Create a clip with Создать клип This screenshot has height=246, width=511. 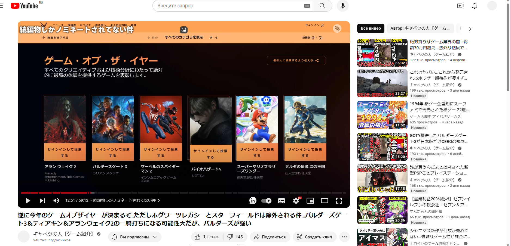[315, 237]
